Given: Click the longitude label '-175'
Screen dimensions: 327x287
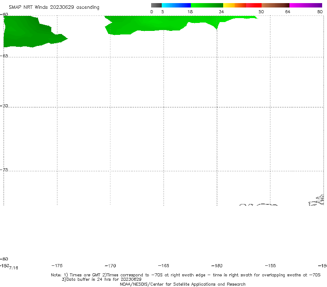Looking at the screenshot, I should 57,265.
